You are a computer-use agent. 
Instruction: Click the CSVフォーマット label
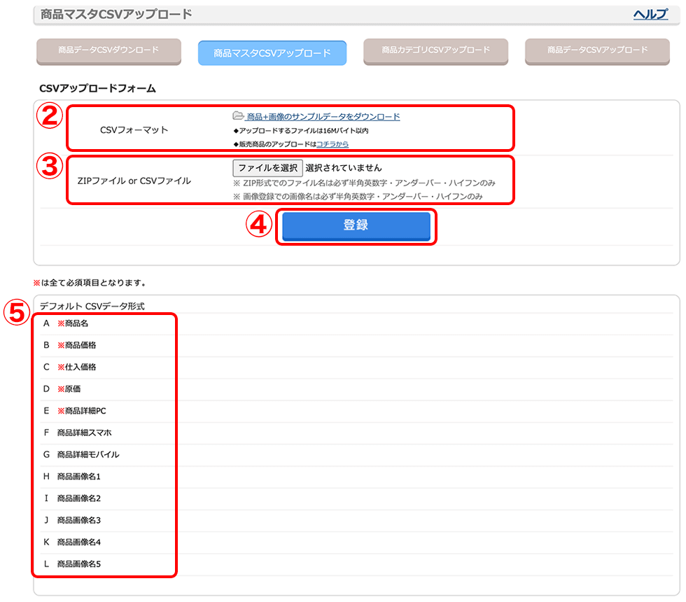(134, 130)
